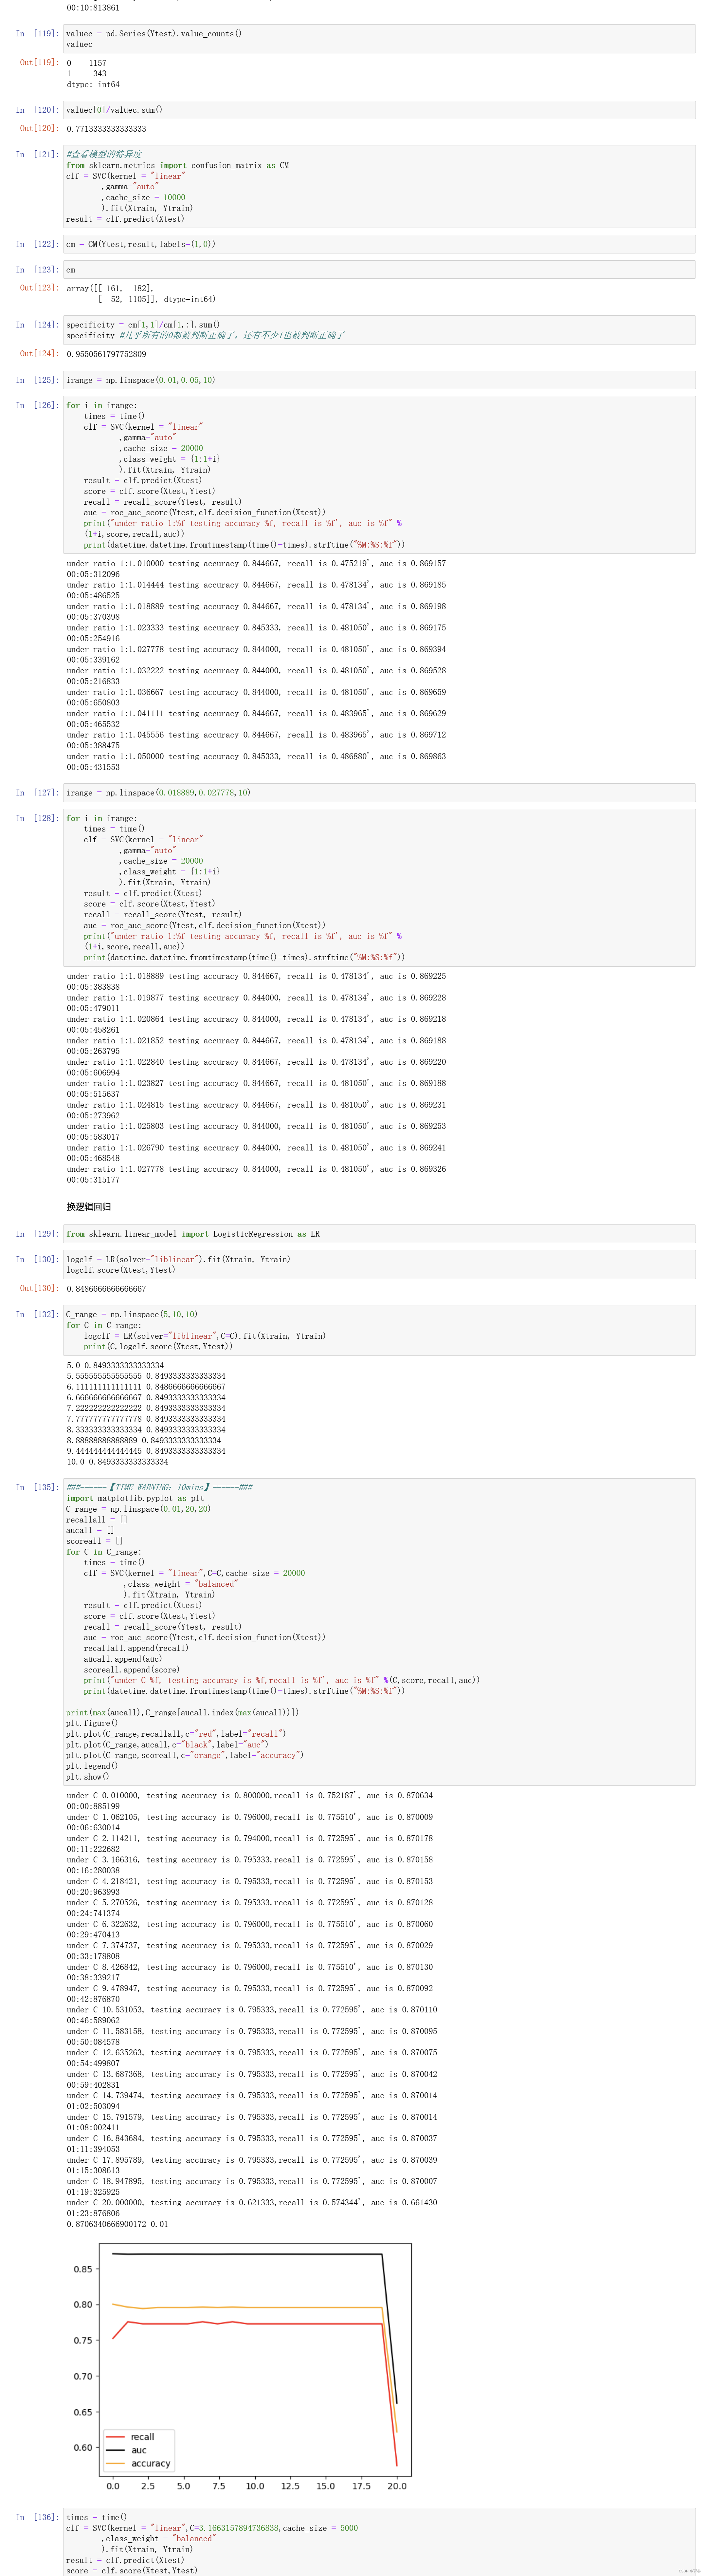Click code cell containing valuec[0]/valuec.sum()
Viewport: 706px width, 2576px height.
[379, 110]
